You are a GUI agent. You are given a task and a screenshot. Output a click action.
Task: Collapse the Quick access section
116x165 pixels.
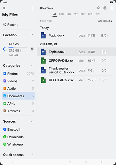pyautogui.click(x=32, y=155)
